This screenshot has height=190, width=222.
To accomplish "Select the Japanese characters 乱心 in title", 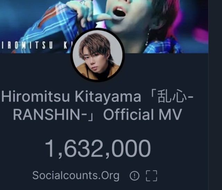I will coord(171,97).
